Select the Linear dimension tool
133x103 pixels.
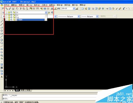coord(3,8)
